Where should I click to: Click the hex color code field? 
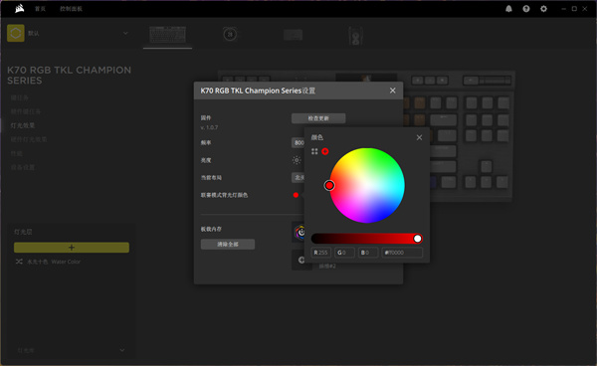coord(402,253)
